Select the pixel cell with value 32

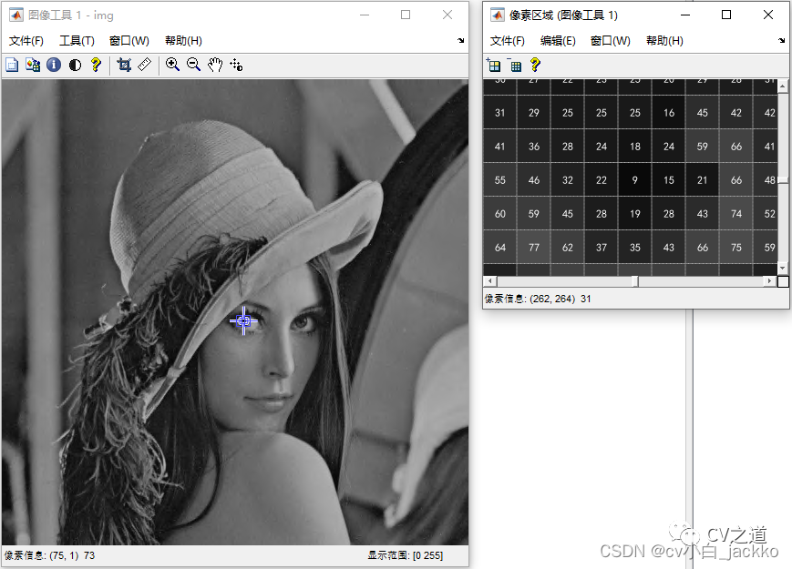pos(568,180)
